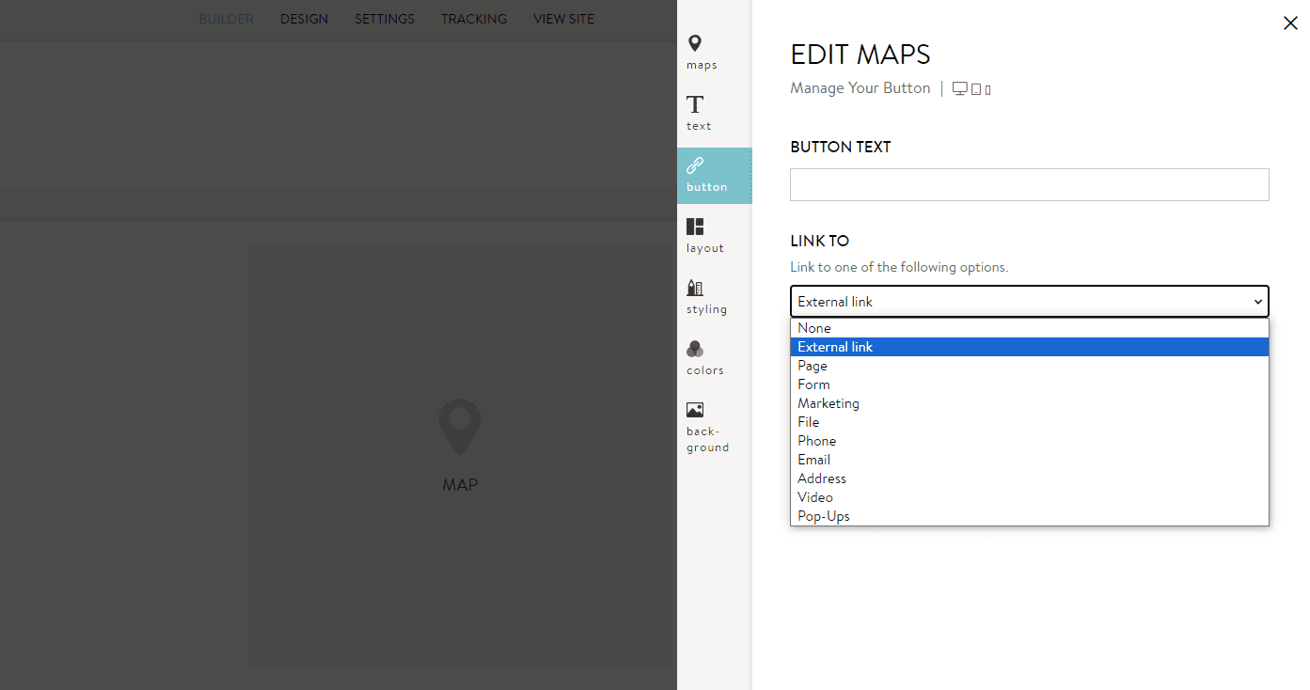Choose File in link options
Image resolution: width=1310 pixels, height=690 pixels.
[x=1030, y=422]
